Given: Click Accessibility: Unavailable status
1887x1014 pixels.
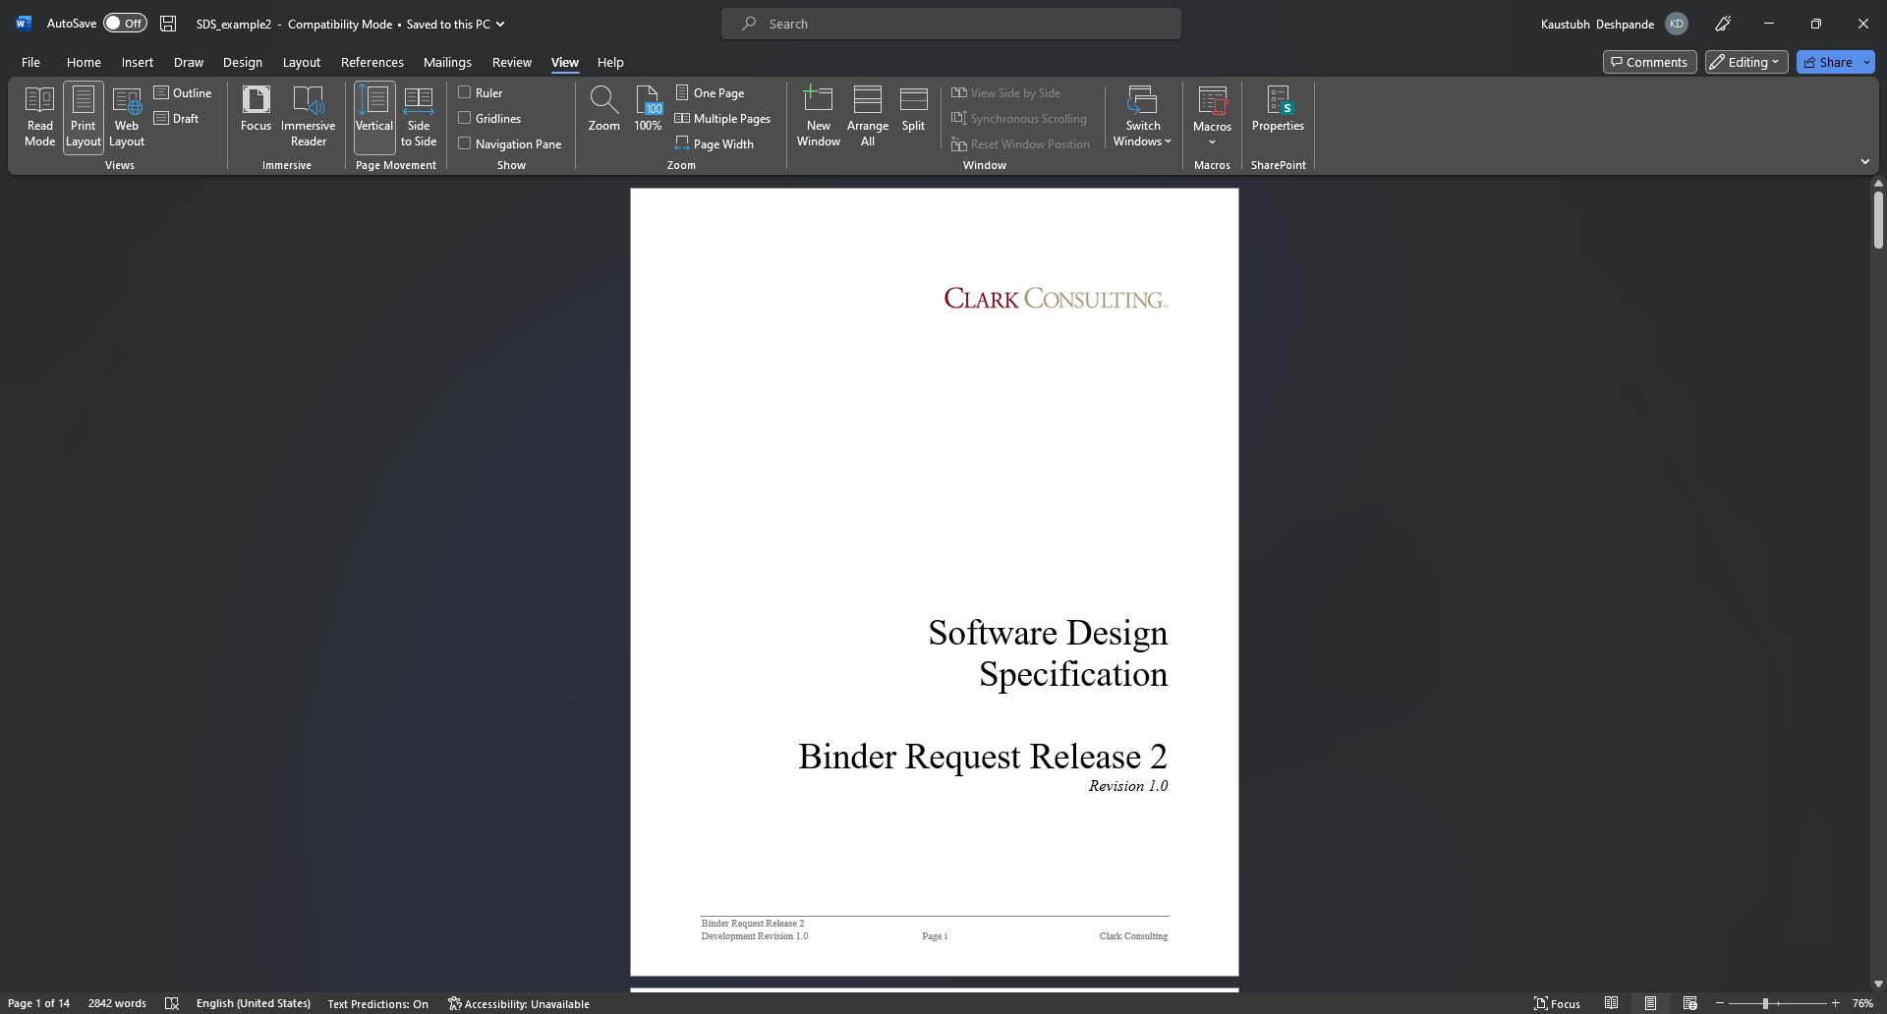Looking at the screenshot, I should coord(518,1003).
